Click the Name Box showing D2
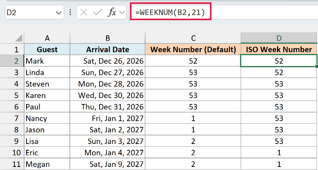This screenshot has height=170, width=318. (x=34, y=12)
